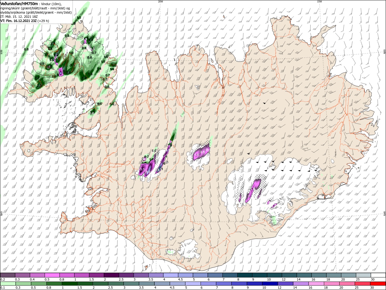Pick the upper legend dark teal swatch at 9
Viewport: 386px width, 290px height.
(x=259, y=275)
